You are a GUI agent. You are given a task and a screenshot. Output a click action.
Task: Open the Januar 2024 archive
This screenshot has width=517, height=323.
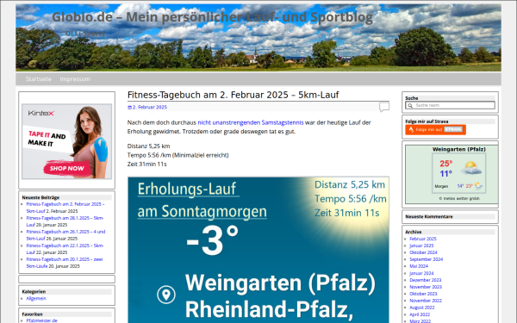(x=421, y=273)
